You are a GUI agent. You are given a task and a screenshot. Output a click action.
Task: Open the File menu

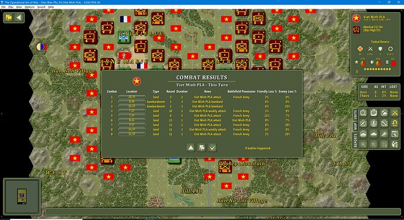[4, 7]
